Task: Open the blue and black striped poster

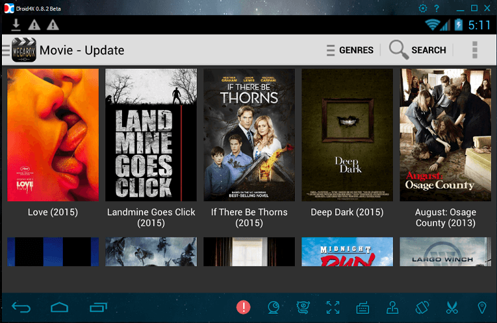Action: pyautogui.click(x=53, y=252)
